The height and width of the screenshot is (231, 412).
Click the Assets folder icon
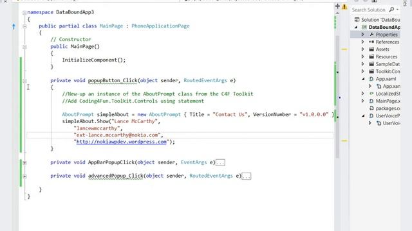(x=371, y=49)
